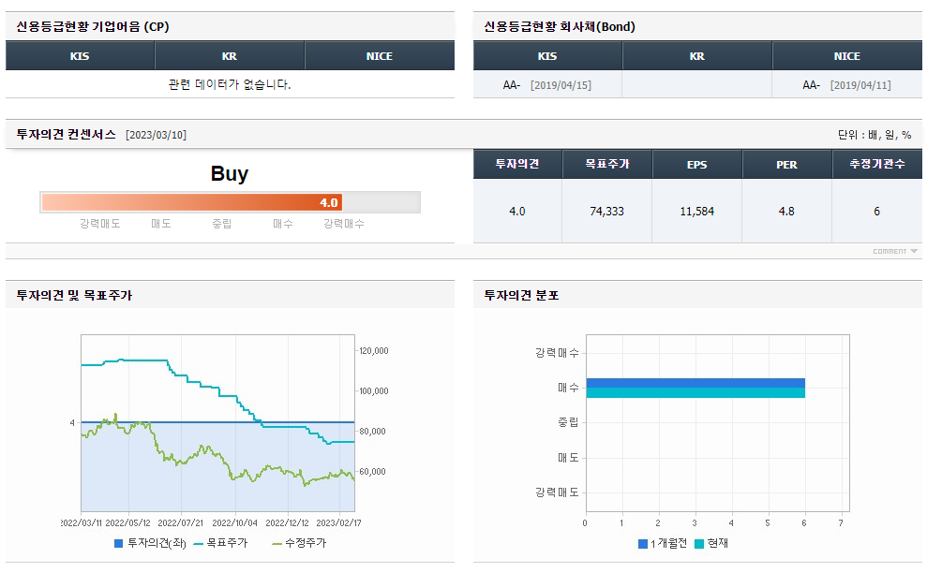Select the EPS value 11,584

pyautogui.click(x=697, y=211)
